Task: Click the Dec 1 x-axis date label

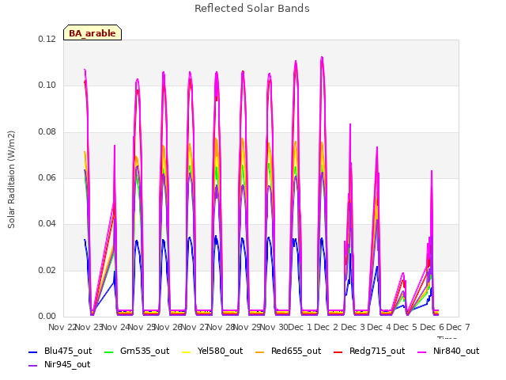Action: (x=300, y=327)
